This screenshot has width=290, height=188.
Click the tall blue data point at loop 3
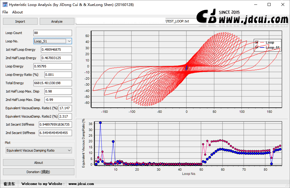click(x=100, y=123)
